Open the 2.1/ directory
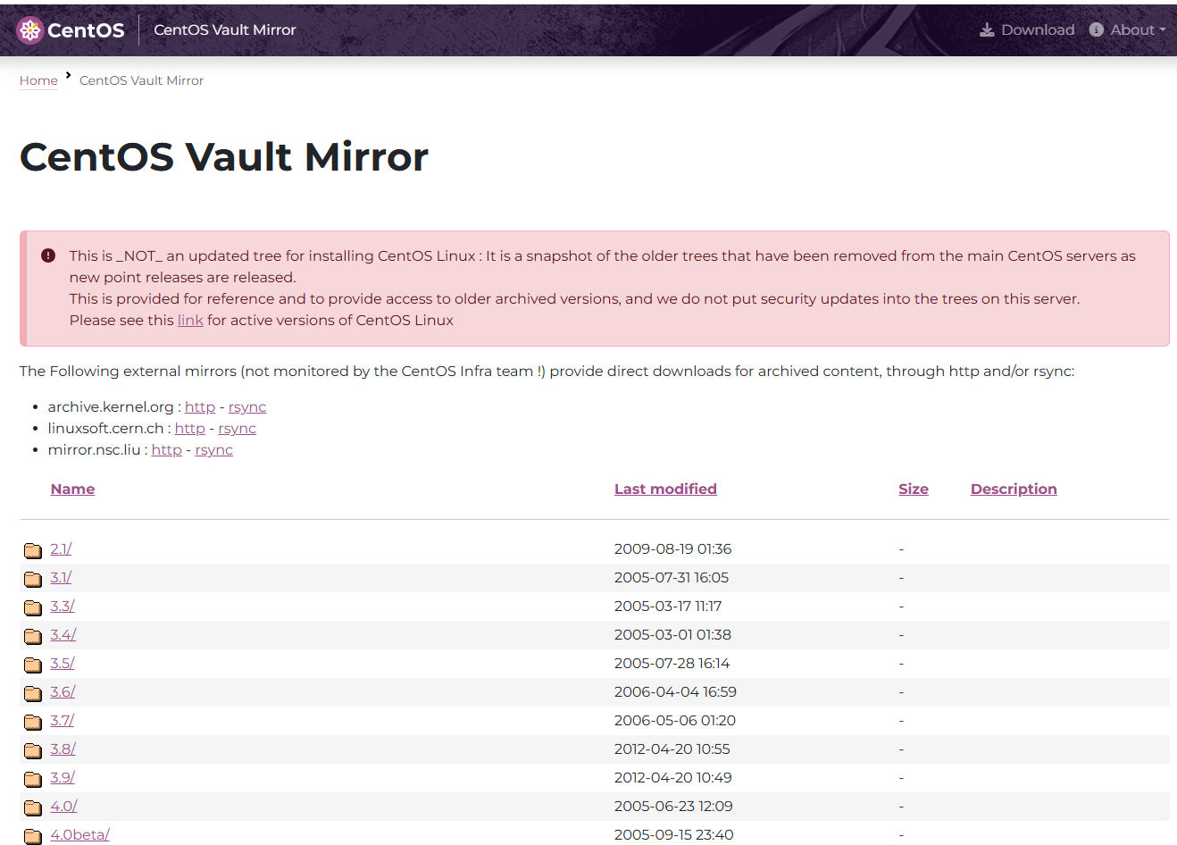The image size is (1177, 845). [61, 548]
